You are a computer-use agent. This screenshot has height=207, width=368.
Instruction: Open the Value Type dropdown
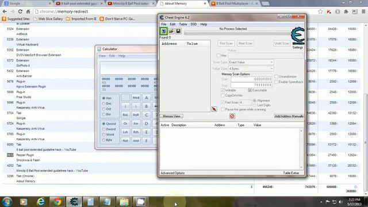pos(251,68)
